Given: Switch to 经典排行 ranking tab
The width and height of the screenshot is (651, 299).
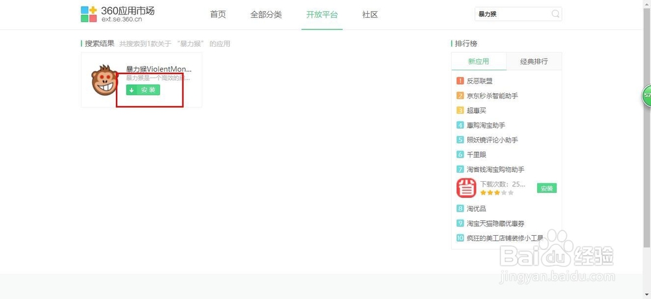Looking at the screenshot, I should (534, 61).
